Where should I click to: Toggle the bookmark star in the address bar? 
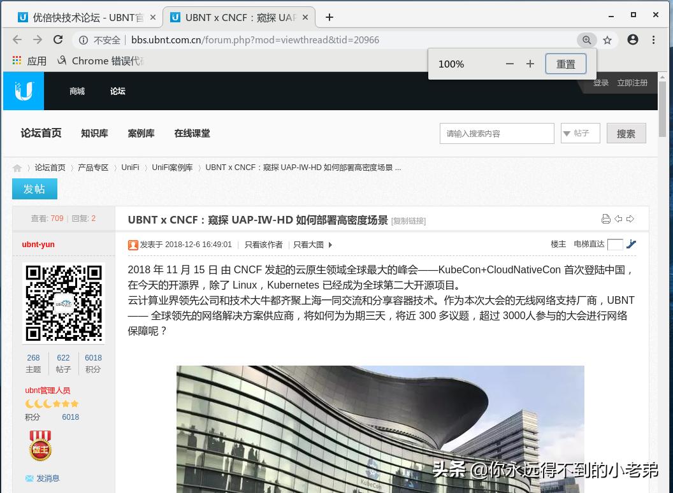click(607, 39)
